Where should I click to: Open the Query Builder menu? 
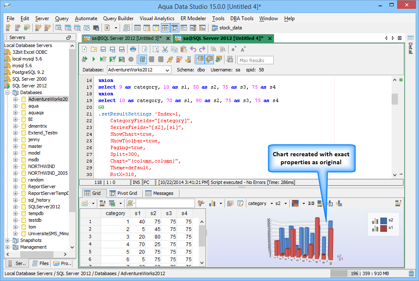point(118,18)
